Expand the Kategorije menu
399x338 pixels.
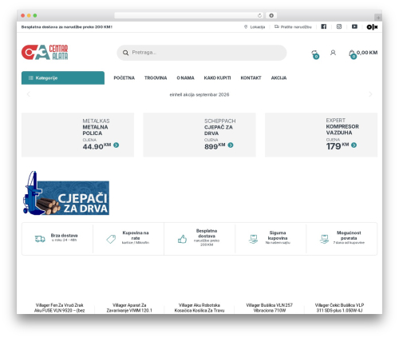[x=63, y=78]
